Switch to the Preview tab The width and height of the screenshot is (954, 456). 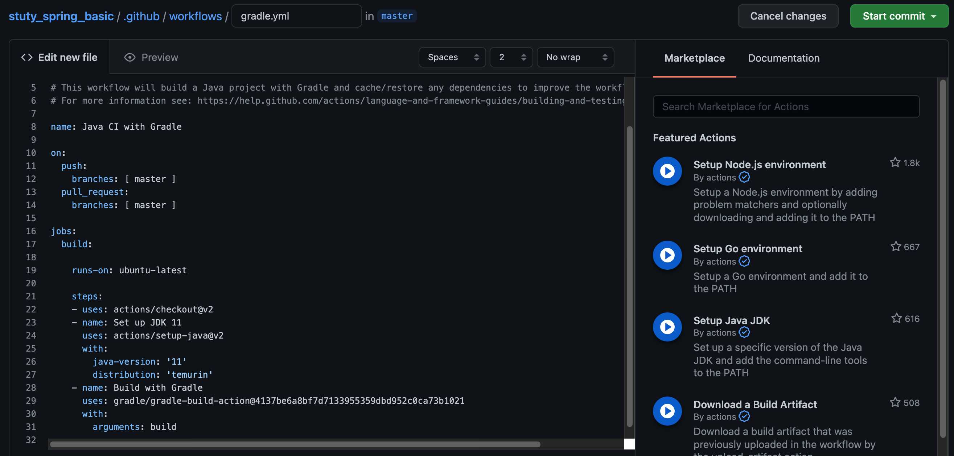tap(151, 57)
